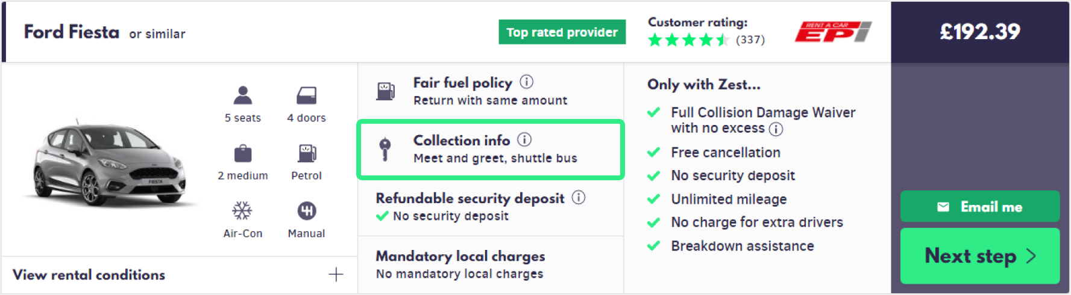Click the Fair fuel policy info icon

(527, 82)
